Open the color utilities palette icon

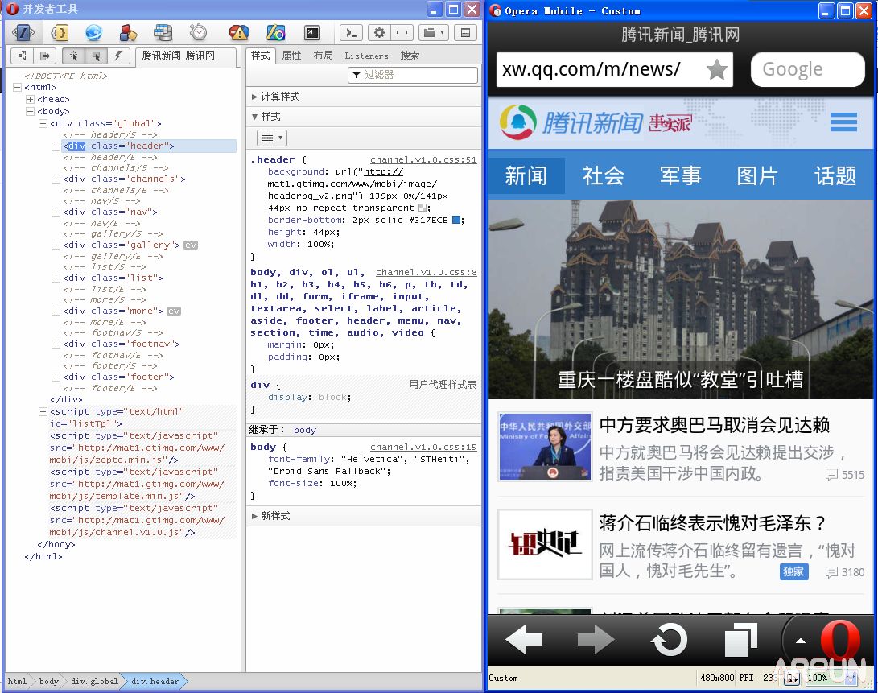click(x=276, y=33)
